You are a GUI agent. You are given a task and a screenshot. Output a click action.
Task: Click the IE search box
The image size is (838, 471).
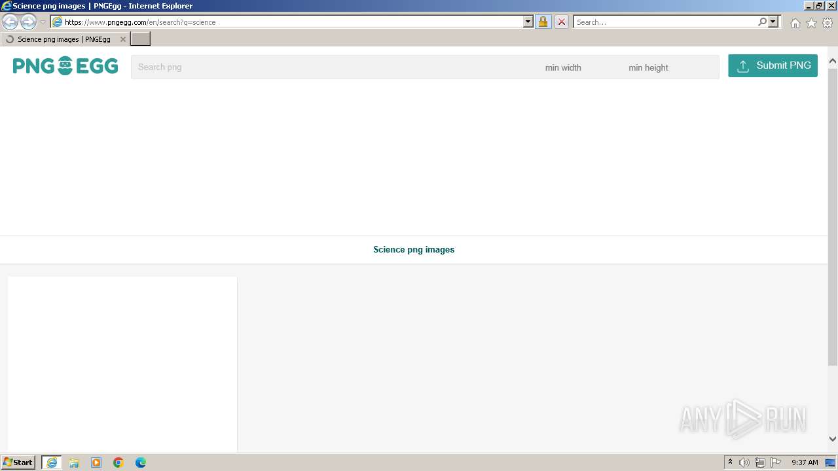coord(665,22)
